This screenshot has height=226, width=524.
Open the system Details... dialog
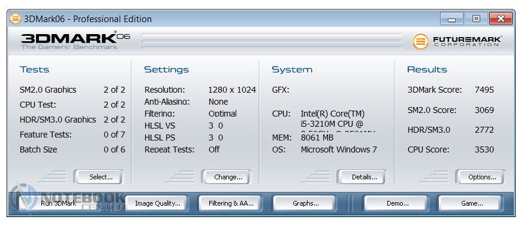[362, 177]
